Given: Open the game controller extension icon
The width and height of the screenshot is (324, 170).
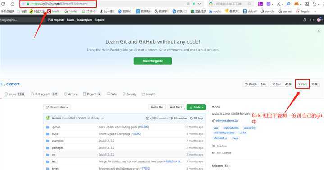Looking at the screenshot, I should pyautogui.click(x=297, y=4).
